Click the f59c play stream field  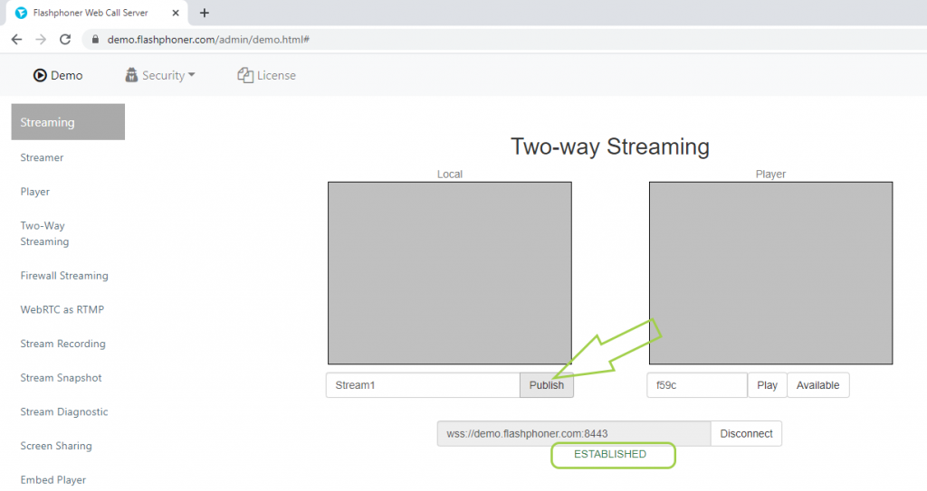[x=698, y=385]
